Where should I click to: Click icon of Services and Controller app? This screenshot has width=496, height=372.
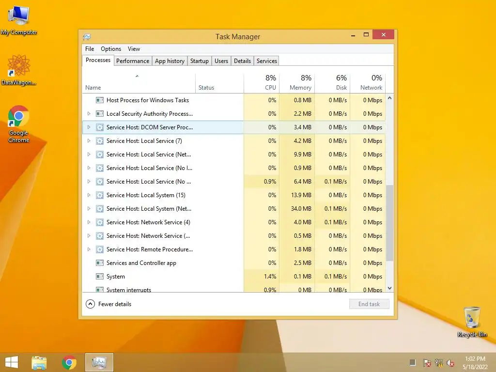[100, 263]
